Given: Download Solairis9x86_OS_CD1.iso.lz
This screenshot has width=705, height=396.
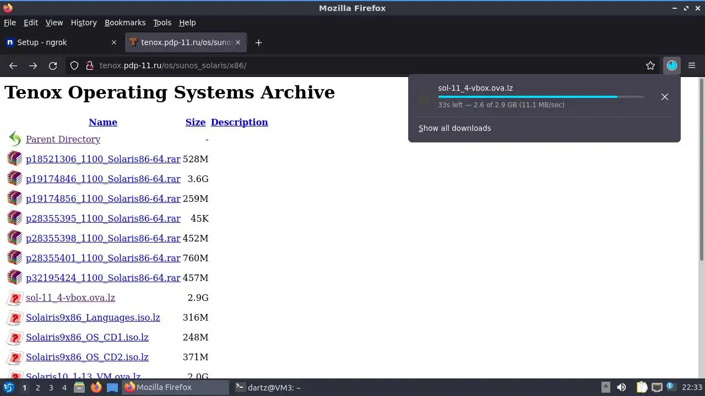Looking at the screenshot, I should [87, 337].
